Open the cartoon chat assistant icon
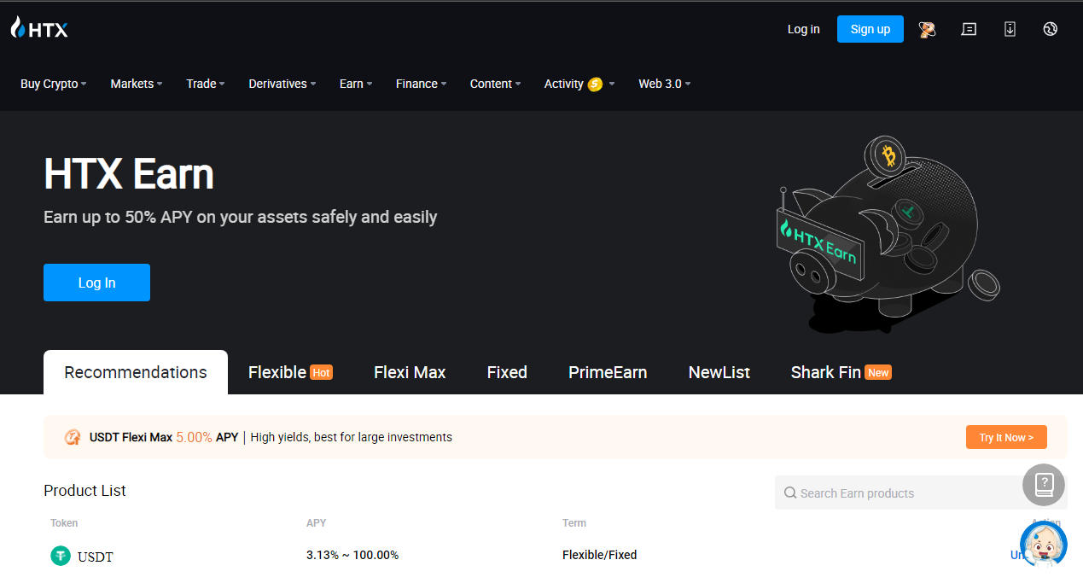Image resolution: width=1083 pixels, height=583 pixels. (1043, 544)
